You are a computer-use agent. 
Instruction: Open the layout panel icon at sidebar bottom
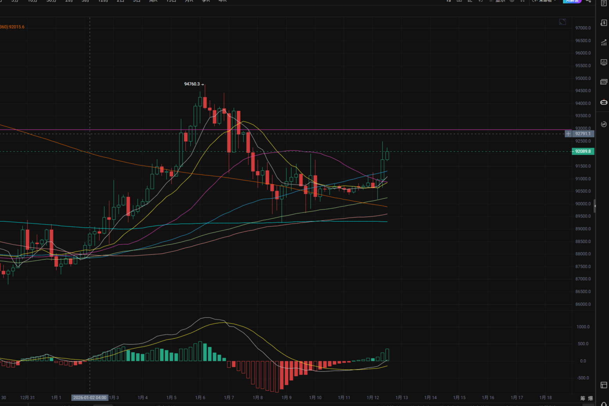coord(603,385)
